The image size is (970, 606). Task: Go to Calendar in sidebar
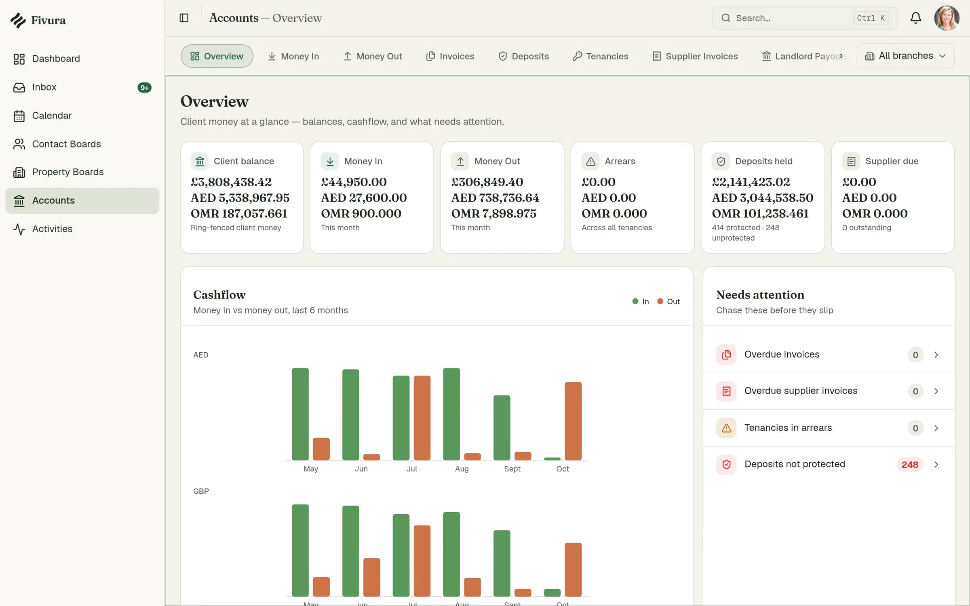coord(82,116)
